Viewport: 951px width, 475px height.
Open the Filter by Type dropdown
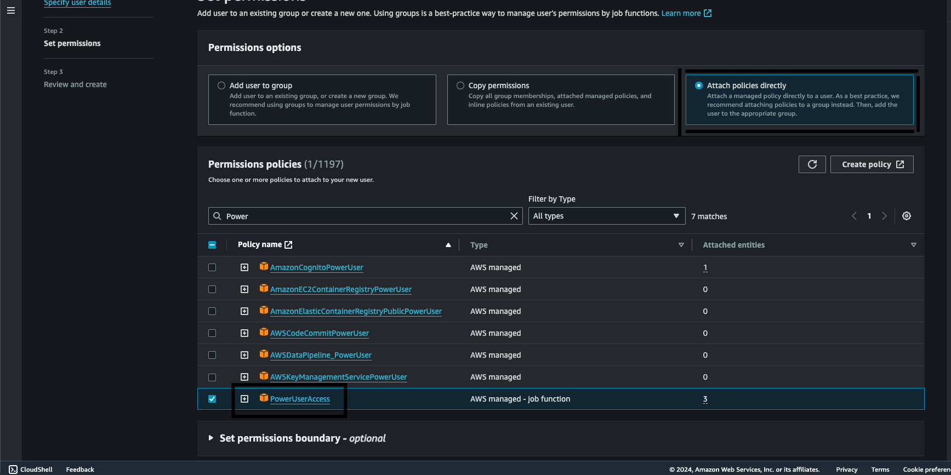click(x=607, y=216)
